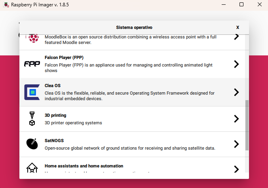Screen dimensions: 268x188
Task: Close the Sistema operativo dialog
Action: tap(238, 27)
